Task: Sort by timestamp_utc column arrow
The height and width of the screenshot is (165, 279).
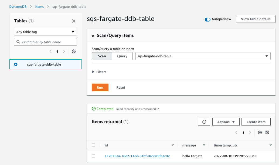Action: click(x=271, y=145)
